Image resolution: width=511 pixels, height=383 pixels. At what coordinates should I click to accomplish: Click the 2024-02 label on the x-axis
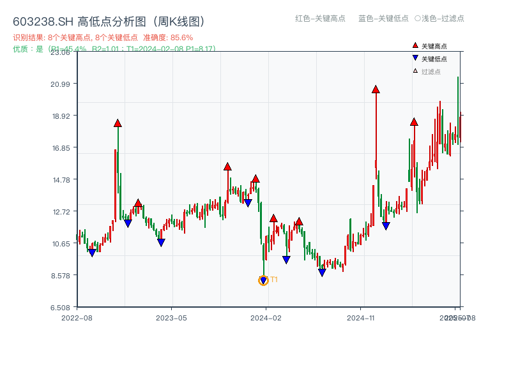pyautogui.click(x=268, y=317)
